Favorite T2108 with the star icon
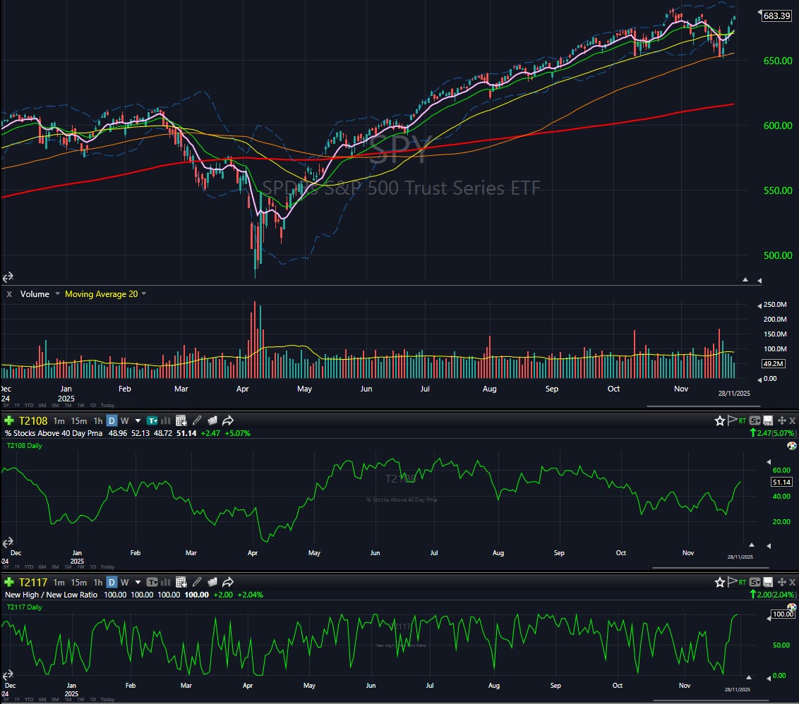799x704 pixels. click(719, 420)
